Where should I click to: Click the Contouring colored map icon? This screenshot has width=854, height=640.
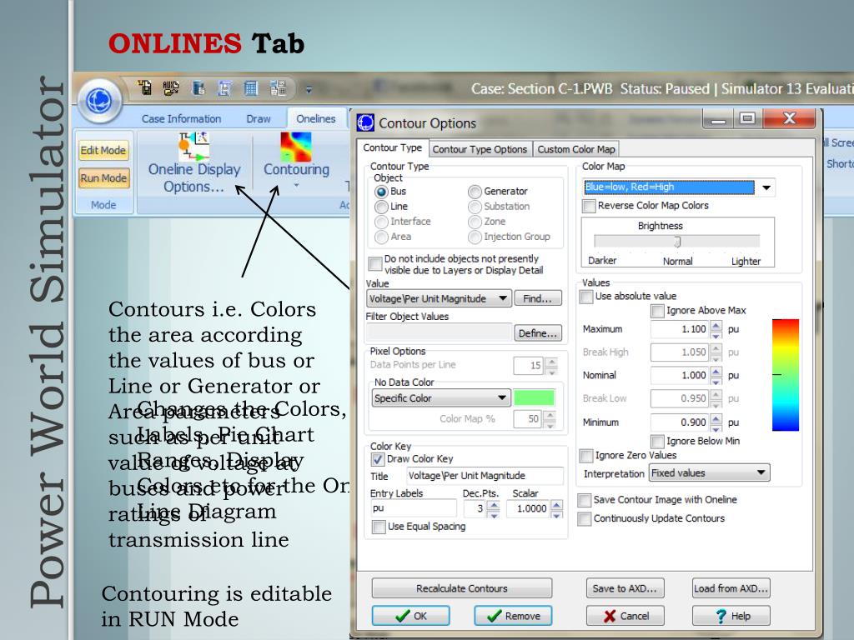tap(296, 147)
